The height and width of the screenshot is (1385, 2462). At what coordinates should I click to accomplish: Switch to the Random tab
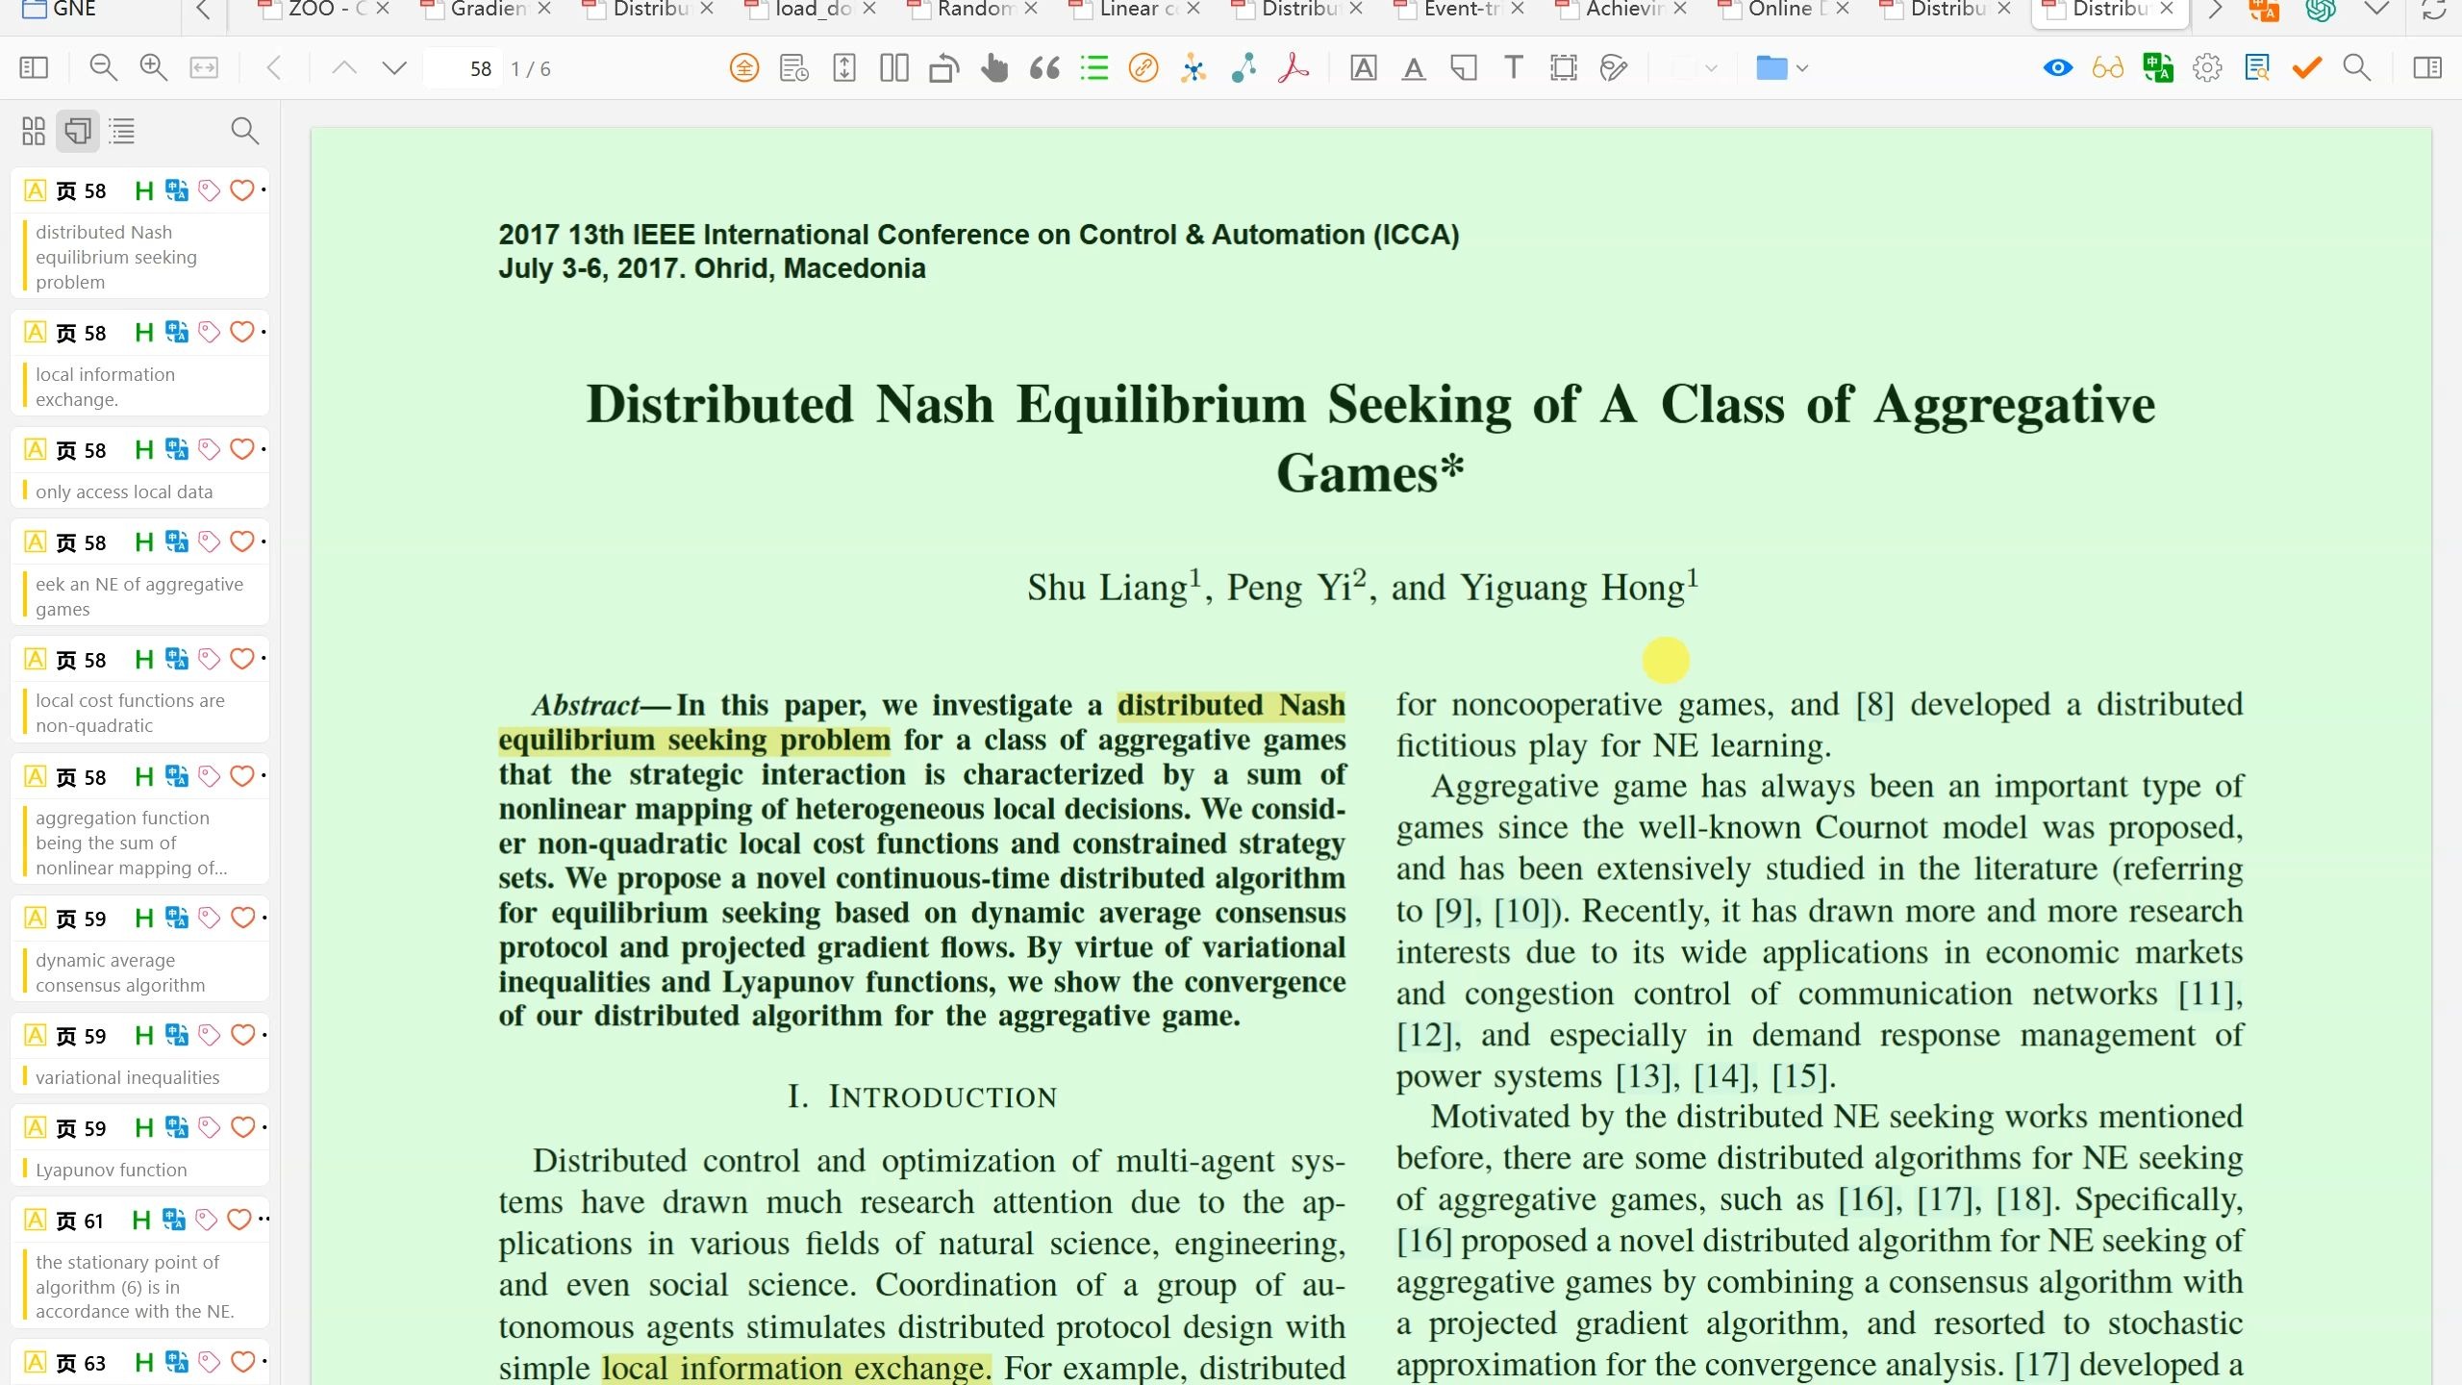tap(971, 12)
